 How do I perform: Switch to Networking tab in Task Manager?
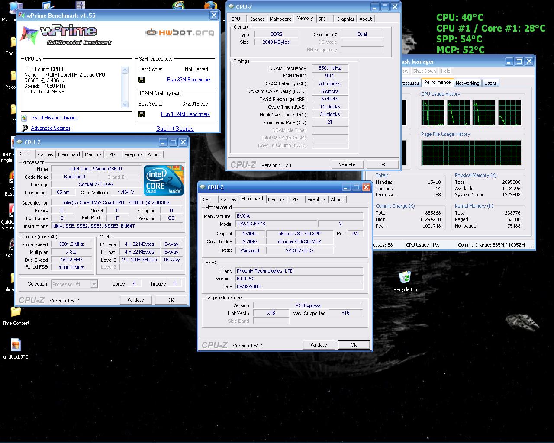pos(467,83)
